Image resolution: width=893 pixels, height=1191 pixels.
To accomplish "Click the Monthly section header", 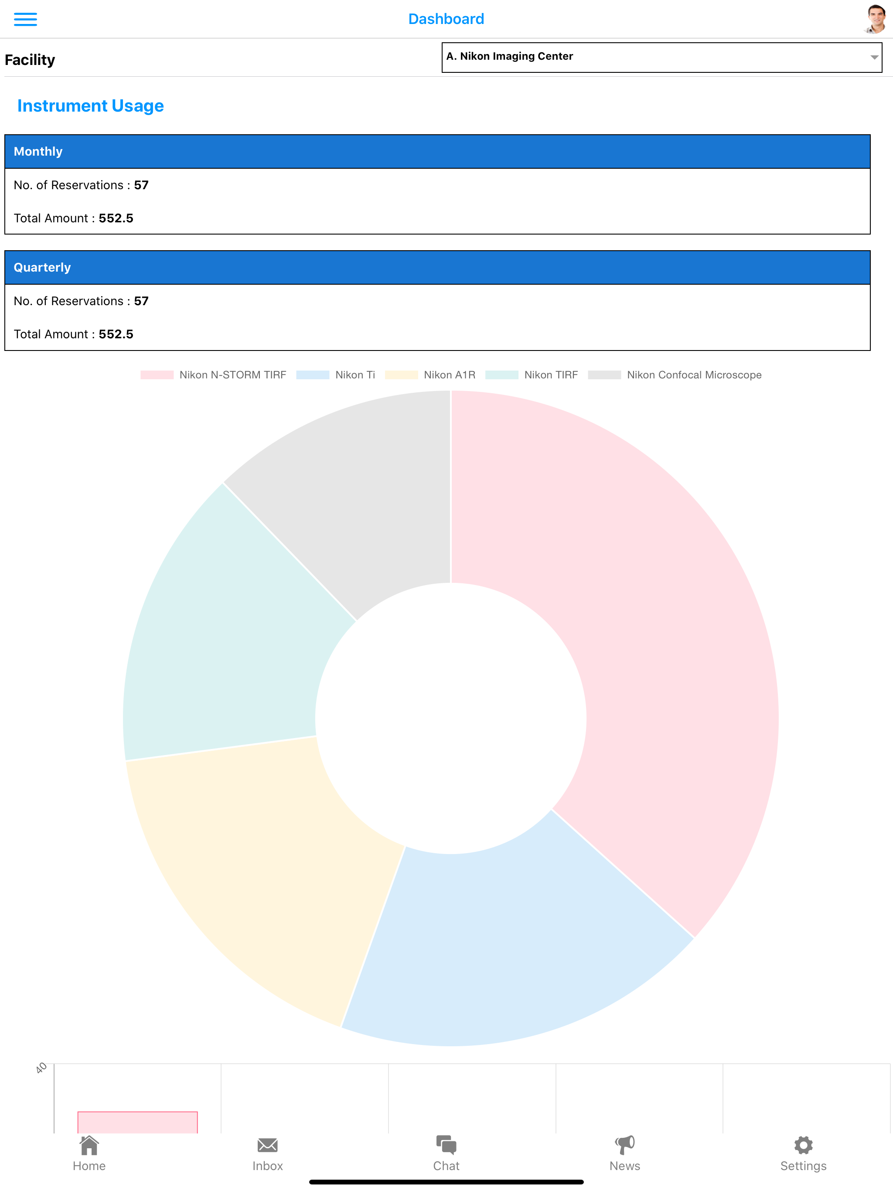I will pos(437,151).
